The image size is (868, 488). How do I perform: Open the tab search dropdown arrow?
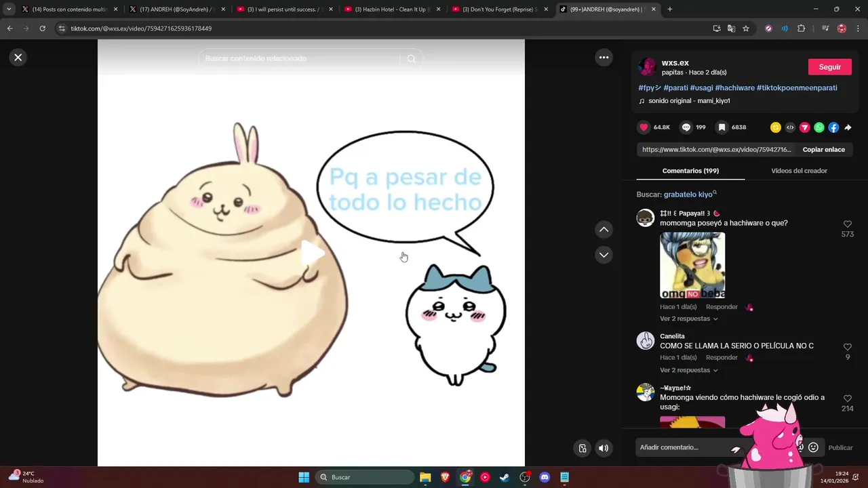click(9, 9)
